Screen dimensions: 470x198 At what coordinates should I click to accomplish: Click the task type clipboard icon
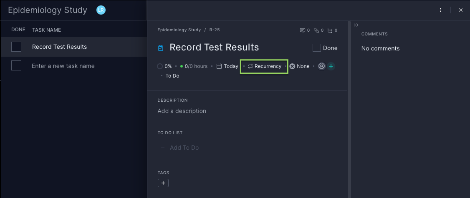pyautogui.click(x=161, y=48)
